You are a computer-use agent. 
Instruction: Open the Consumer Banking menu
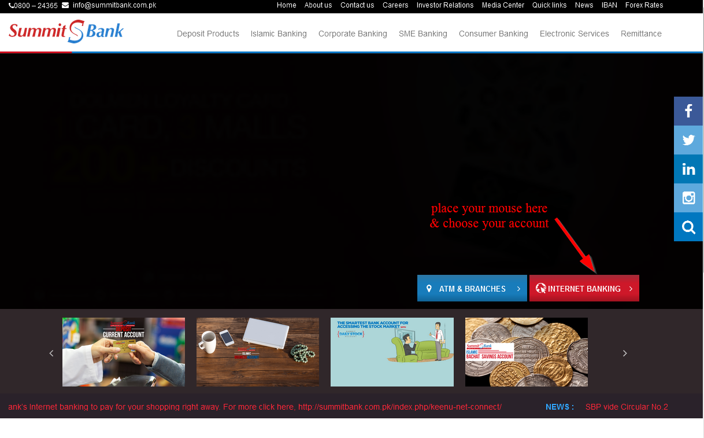pos(494,34)
